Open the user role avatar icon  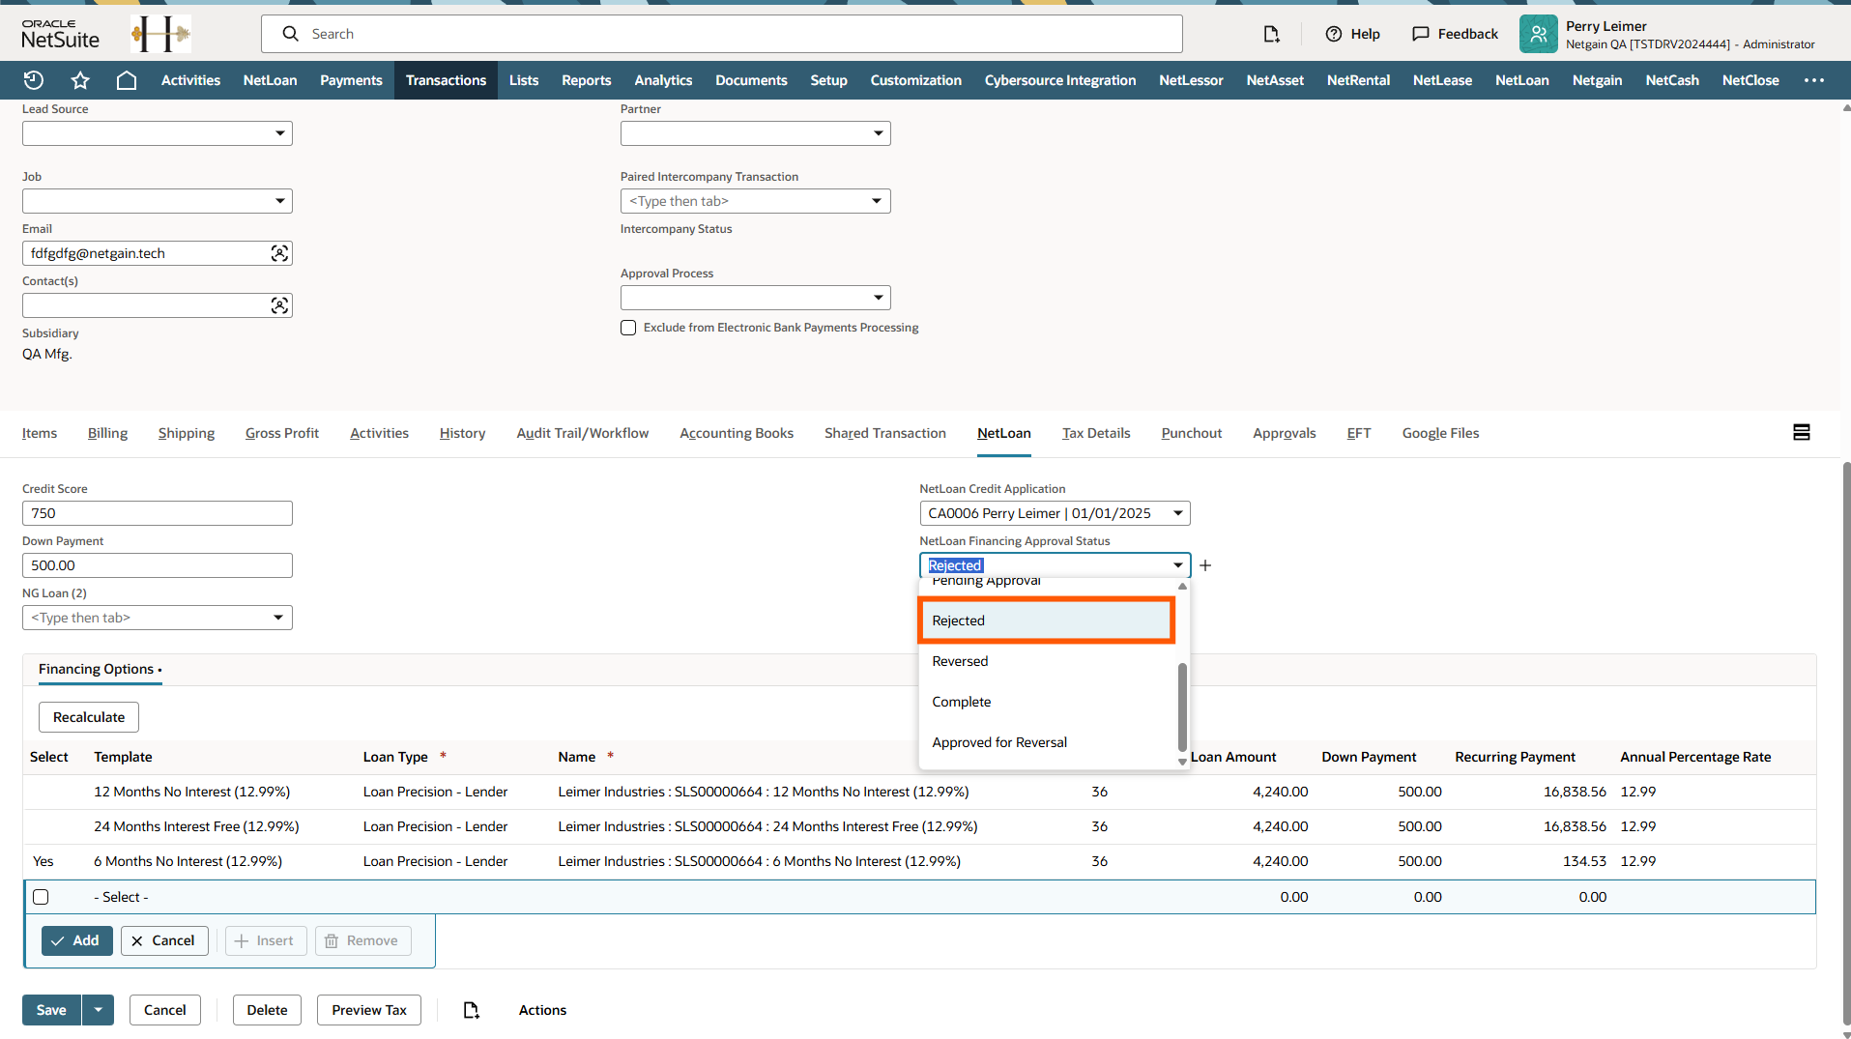pos(1538,34)
